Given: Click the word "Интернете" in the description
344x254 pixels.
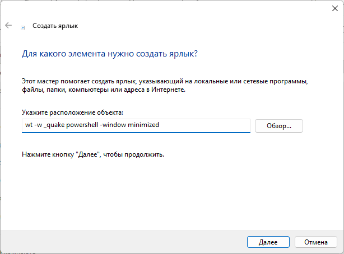Looking at the screenshot, I should click(184, 89).
